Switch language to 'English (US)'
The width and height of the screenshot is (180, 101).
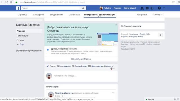(145, 34)
